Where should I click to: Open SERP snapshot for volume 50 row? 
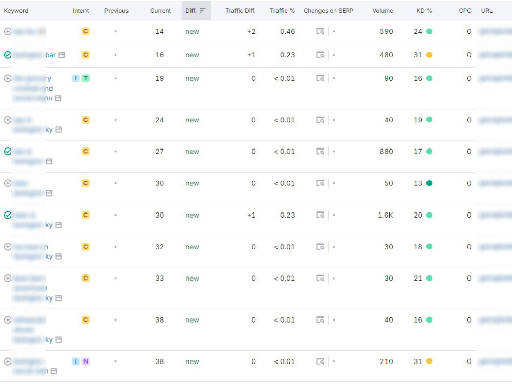pos(321,183)
